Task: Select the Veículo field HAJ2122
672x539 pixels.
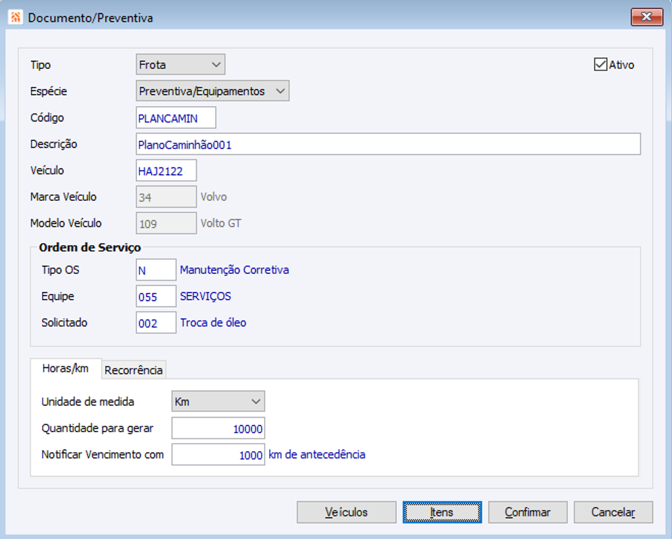Action: click(166, 171)
